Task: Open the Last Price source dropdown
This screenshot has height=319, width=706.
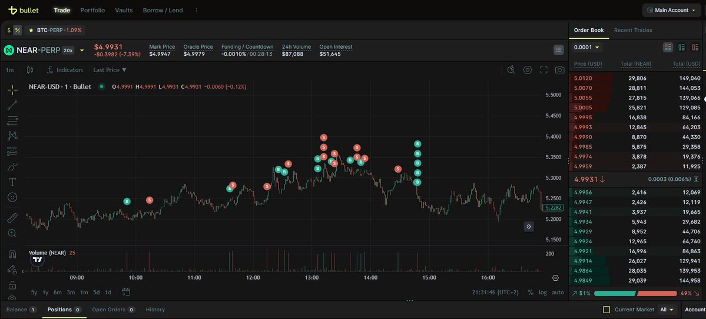Action: tap(110, 70)
